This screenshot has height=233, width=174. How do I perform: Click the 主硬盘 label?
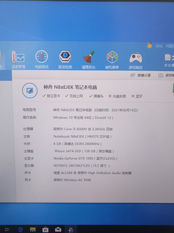point(29,151)
